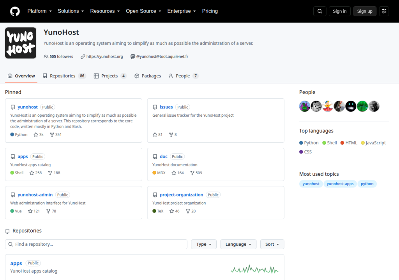
Task: Expand the Enterprise menu
Action: [x=182, y=11]
